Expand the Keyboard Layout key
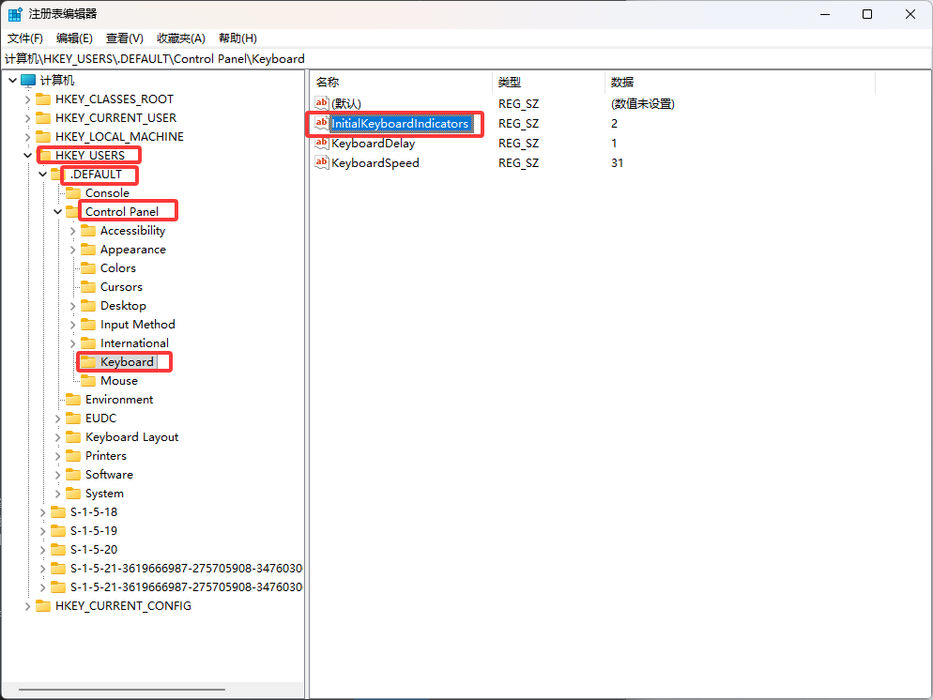The image size is (933, 700). (57, 437)
